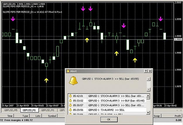
Task: Click the SLOPE PIPS PER PERIOD_M1 text
Action: click(23, 6)
